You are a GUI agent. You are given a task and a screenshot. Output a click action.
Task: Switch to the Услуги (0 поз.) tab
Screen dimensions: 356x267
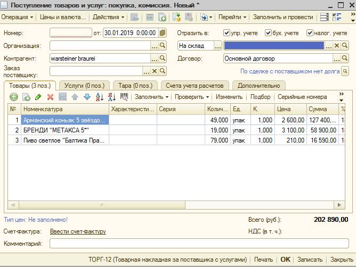click(x=84, y=86)
